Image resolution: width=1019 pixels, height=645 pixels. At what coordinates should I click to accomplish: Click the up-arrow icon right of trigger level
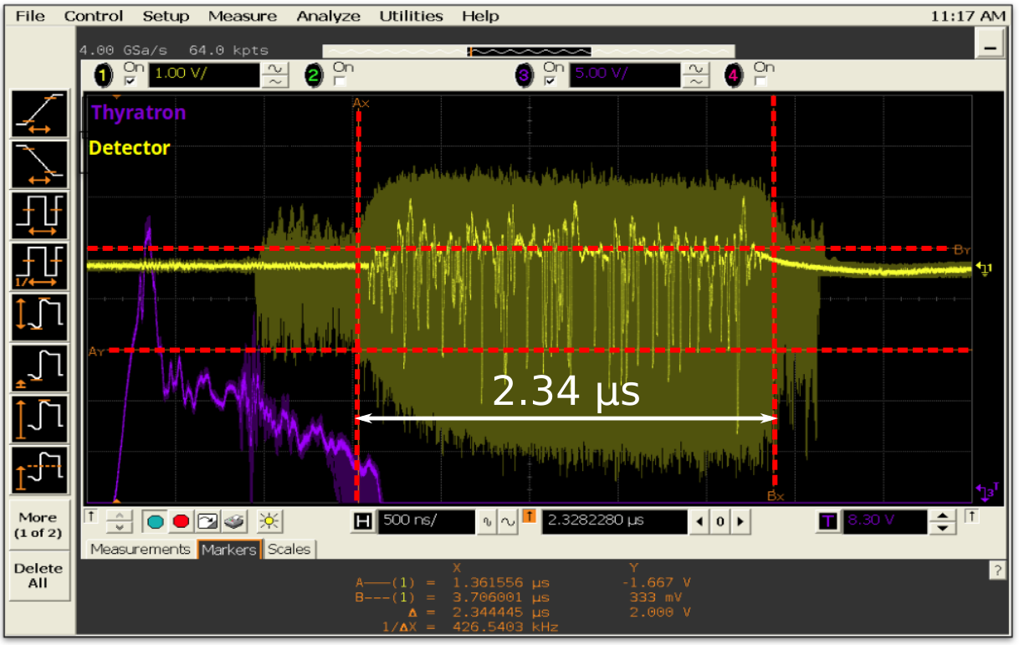click(x=971, y=516)
